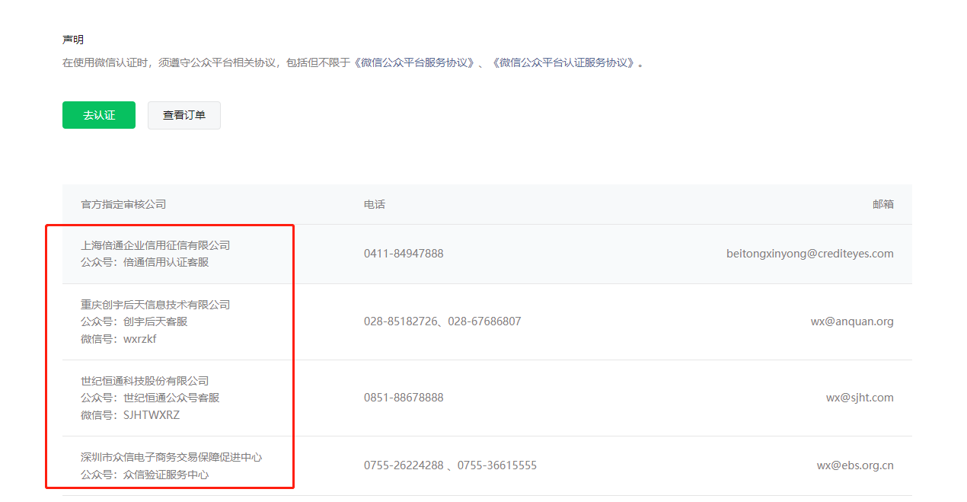Click the 电话 column header
Image resolution: width=967 pixels, height=502 pixels.
click(375, 204)
